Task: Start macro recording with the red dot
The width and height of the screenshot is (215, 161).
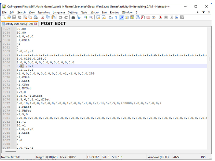Action: point(161,18)
